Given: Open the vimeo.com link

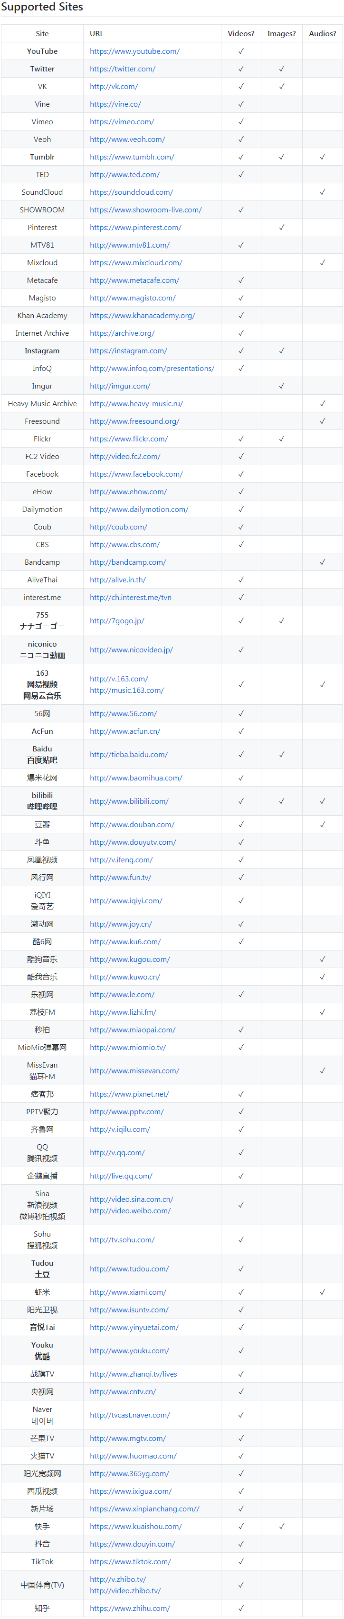Looking at the screenshot, I should tap(122, 122).
